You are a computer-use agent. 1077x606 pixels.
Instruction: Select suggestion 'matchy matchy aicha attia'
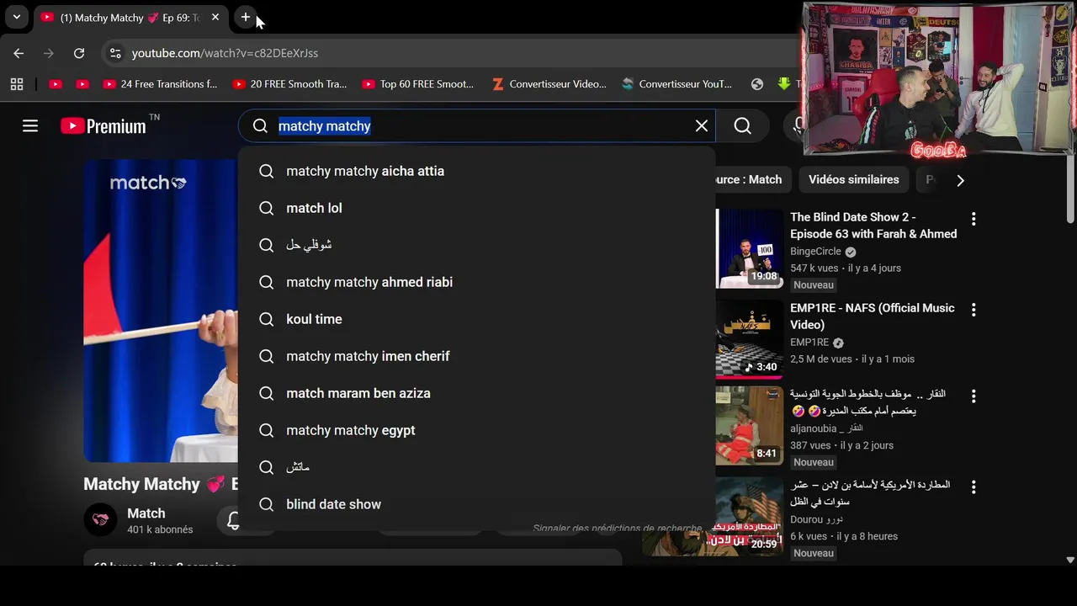[x=476, y=171]
